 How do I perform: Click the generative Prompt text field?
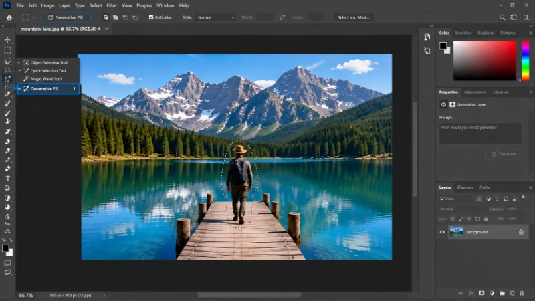pyautogui.click(x=480, y=134)
